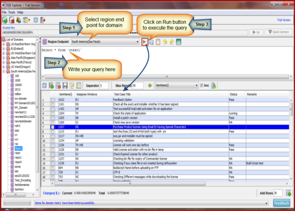
Task: Expand the Asia Pacific (Singapore) node
Action: click(x=4, y=58)
